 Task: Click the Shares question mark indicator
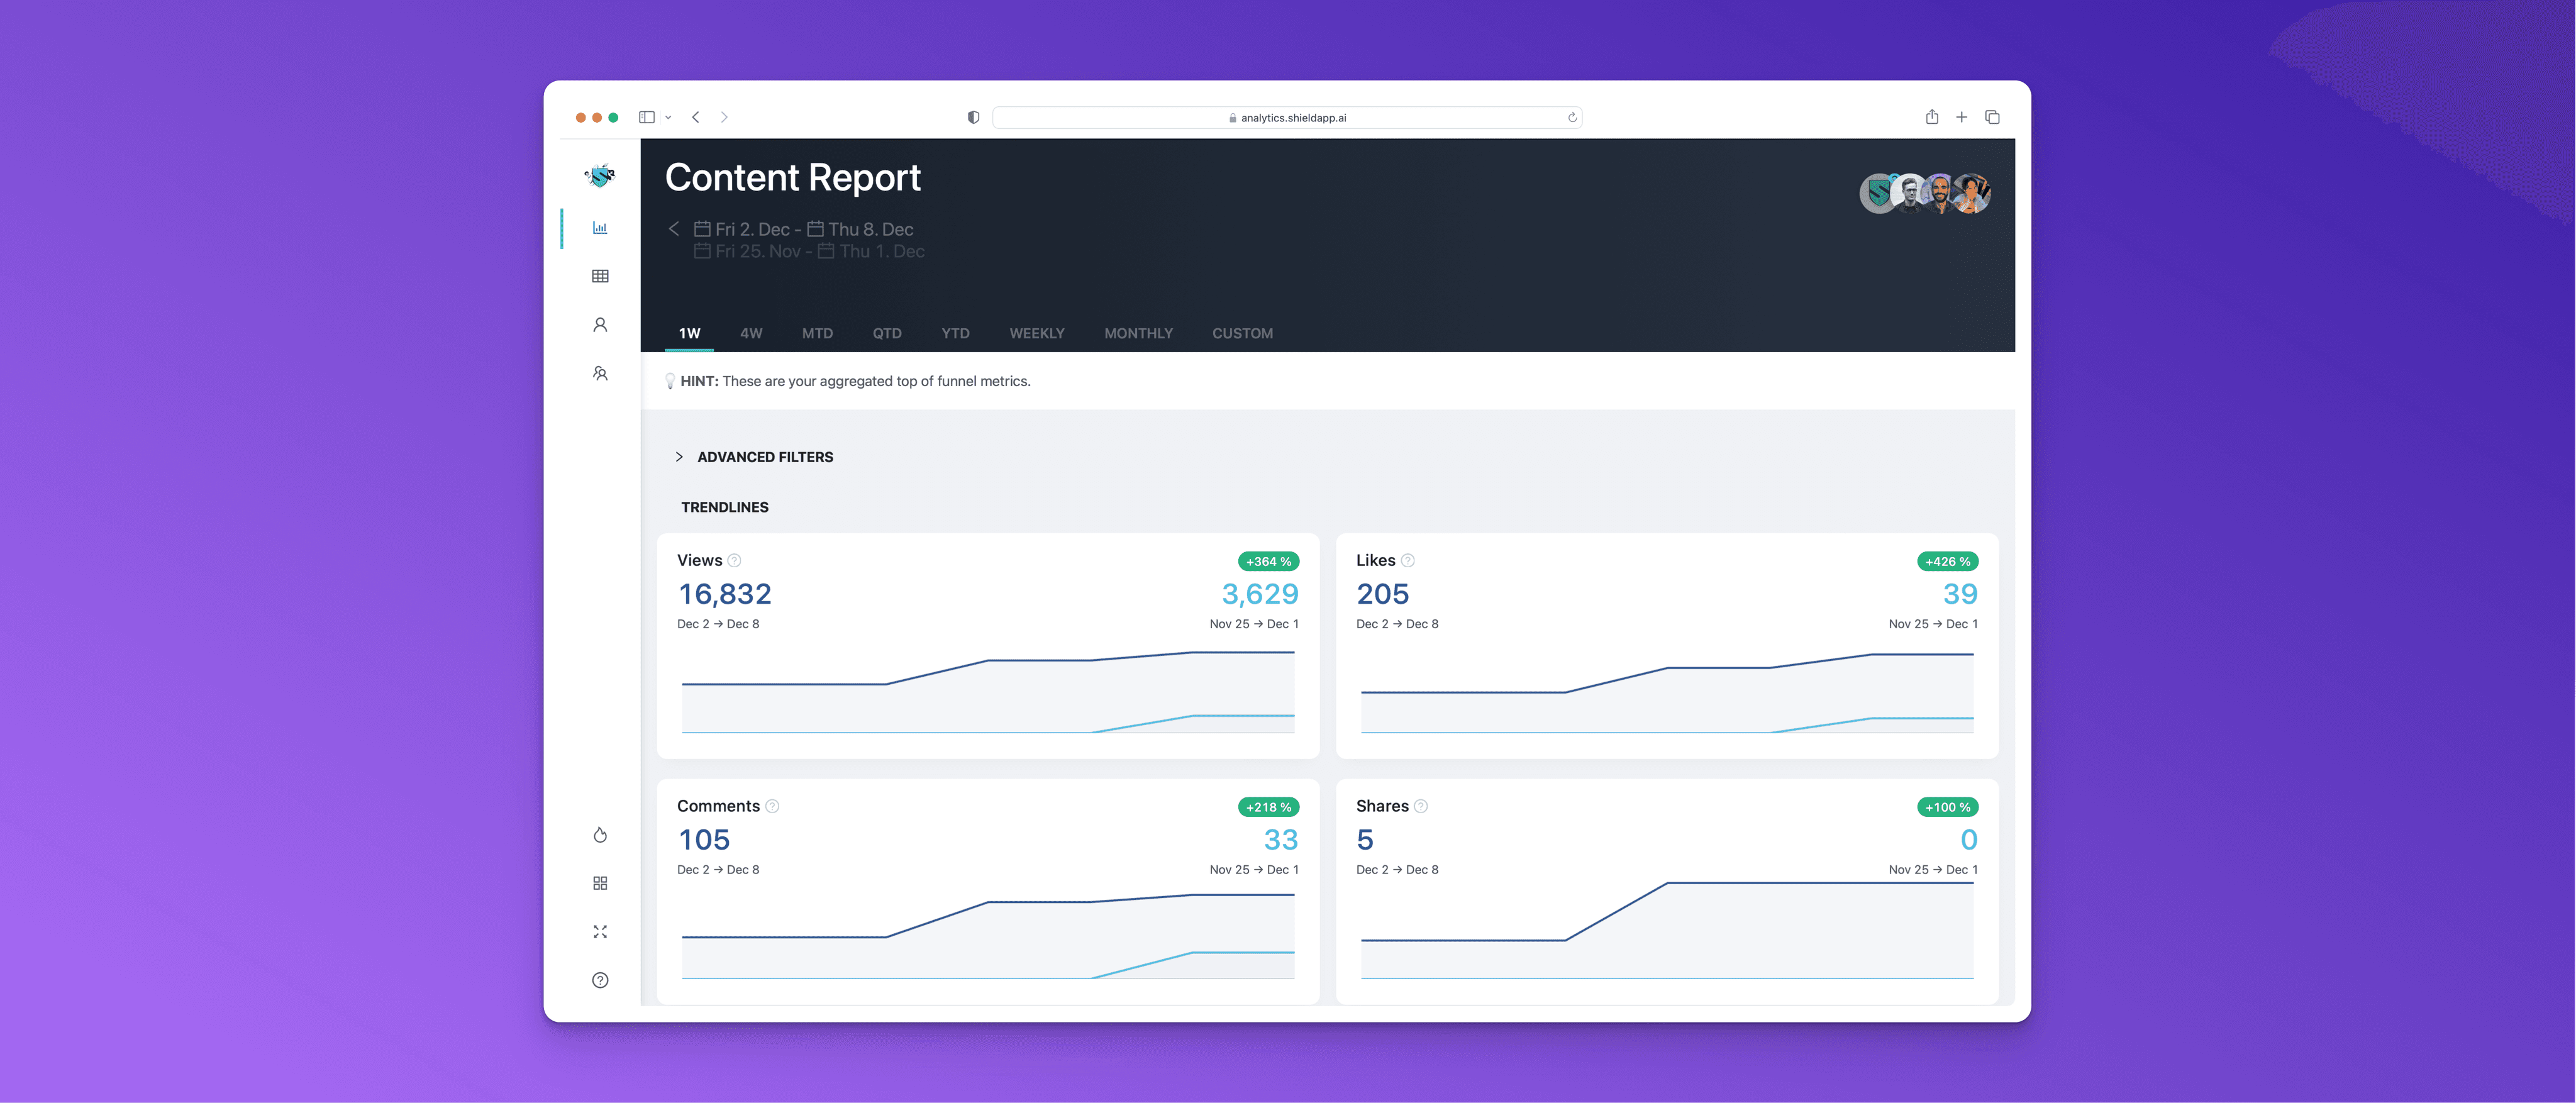[x=1423, y=805]
